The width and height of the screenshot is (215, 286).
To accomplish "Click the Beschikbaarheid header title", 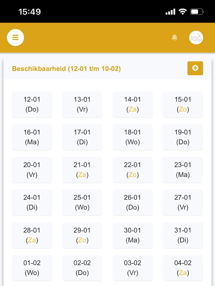I will click(66, 69).
